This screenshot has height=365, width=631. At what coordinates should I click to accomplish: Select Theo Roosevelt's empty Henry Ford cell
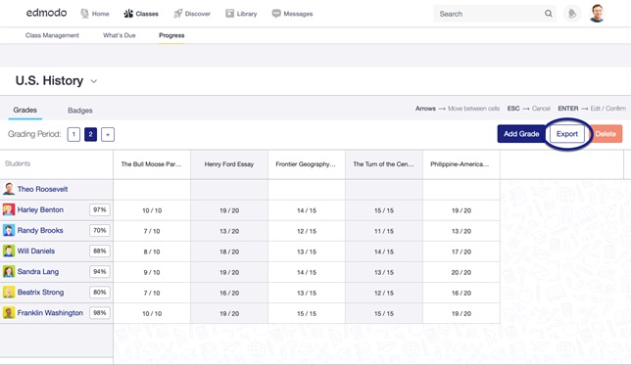(x=229, y=190)
